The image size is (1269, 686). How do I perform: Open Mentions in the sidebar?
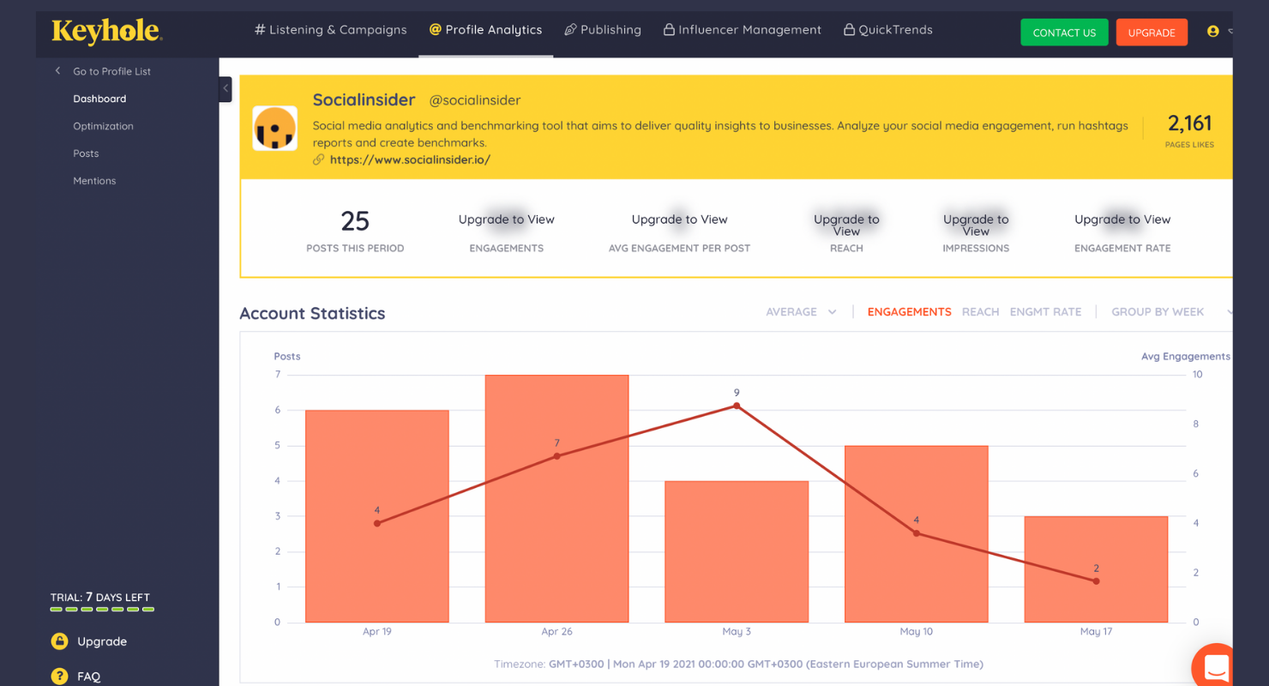(94, 181)
